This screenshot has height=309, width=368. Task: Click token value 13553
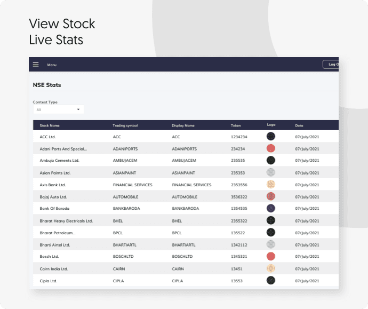237,281
